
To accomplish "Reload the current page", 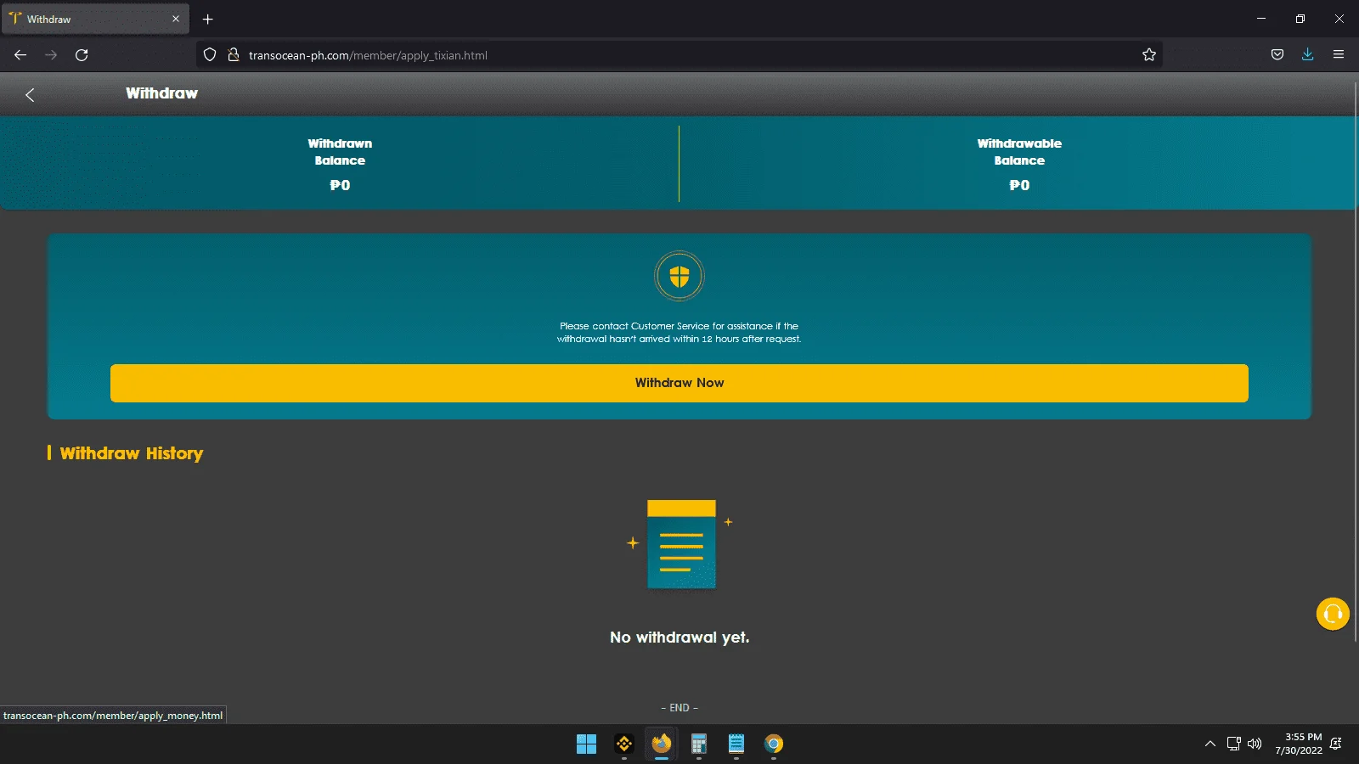I will point(82,55).
